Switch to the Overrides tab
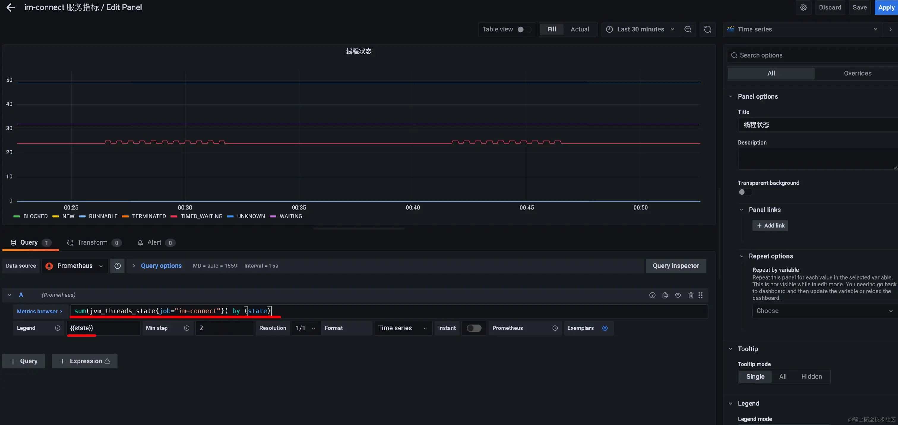The width and height of the screenshot is (898, 425). click(x=857, y=73)
